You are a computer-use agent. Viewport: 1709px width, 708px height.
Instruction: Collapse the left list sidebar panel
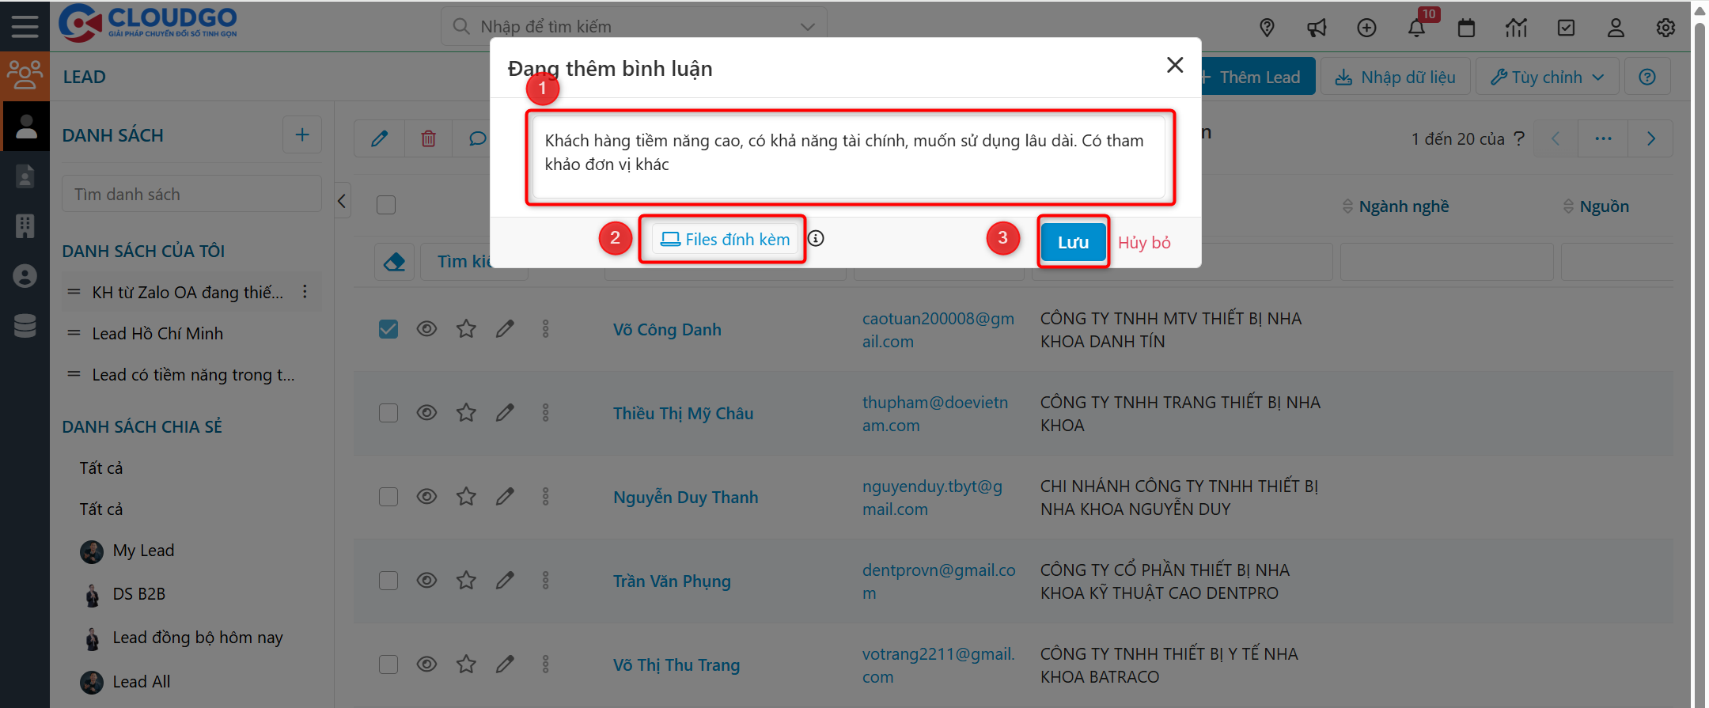tap(342, 201)
